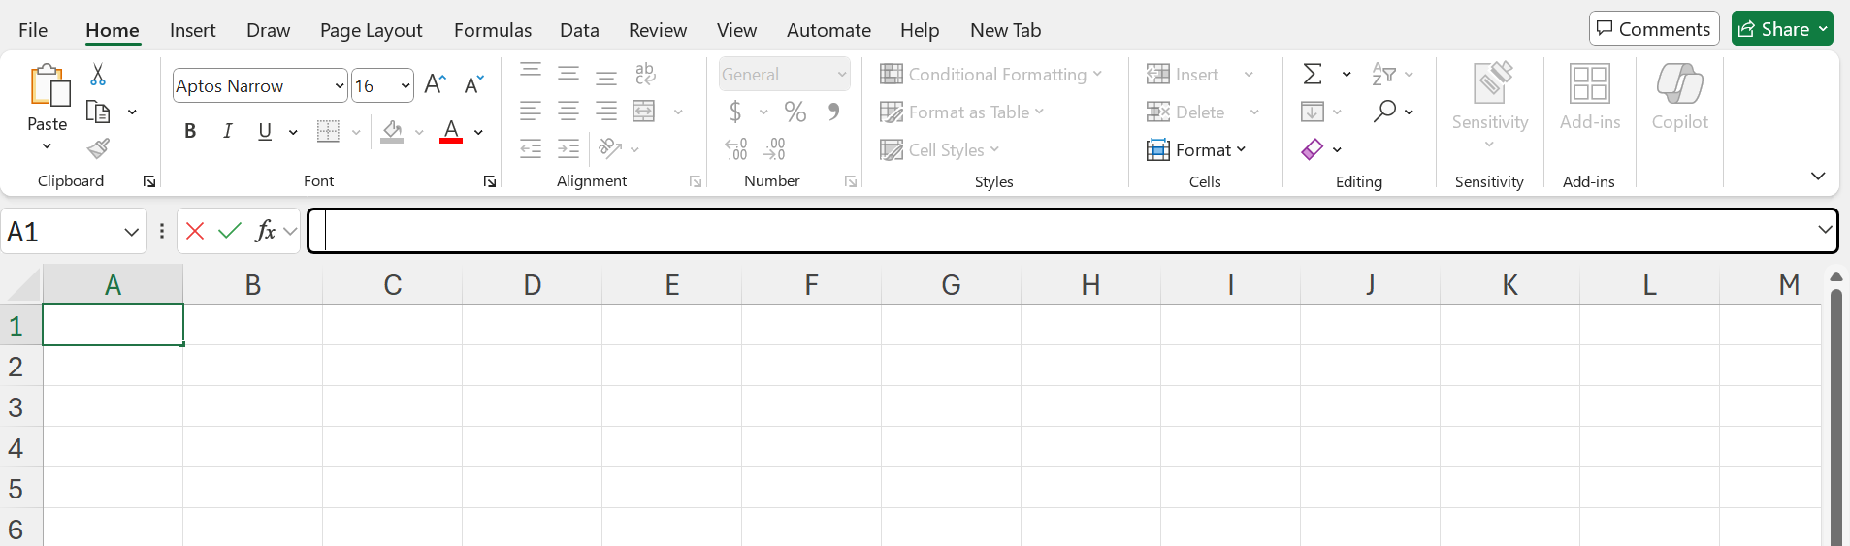Toggle Italic formatting

(227, 132)
